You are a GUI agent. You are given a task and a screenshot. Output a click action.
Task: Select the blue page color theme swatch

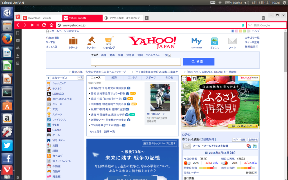(x=233, y=31)
